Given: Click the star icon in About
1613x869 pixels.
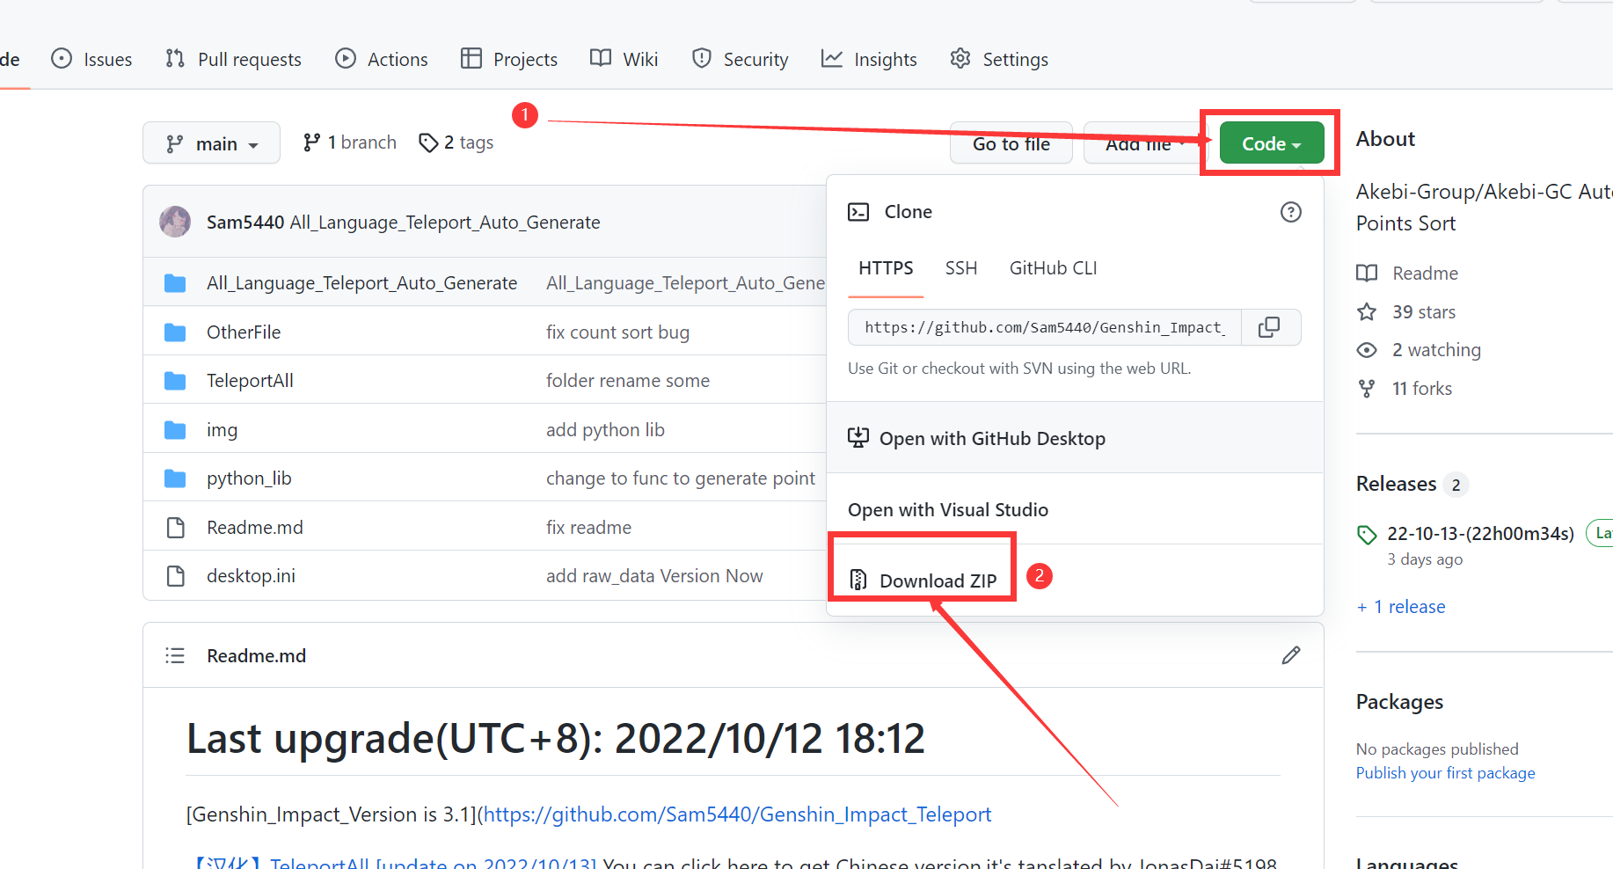Looking at the screenshot, I should tap(1367, 312).
